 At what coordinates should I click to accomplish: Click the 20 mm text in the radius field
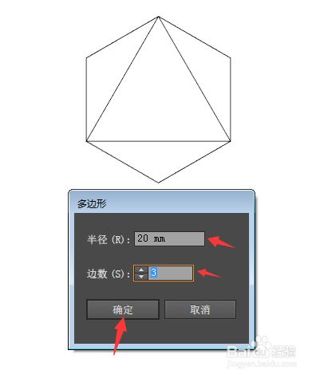(x=151, y=238)
